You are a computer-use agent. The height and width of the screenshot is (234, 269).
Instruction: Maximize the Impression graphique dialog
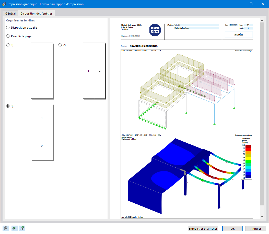[x=251, y=4]
